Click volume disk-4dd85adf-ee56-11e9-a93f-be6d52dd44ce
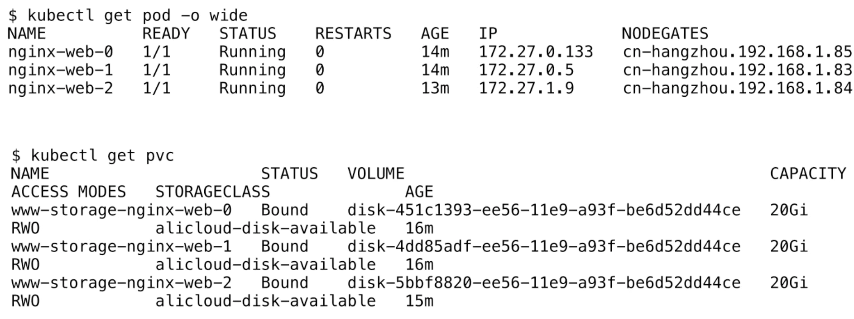The image size is (854, 319). (x=544, y=247)
